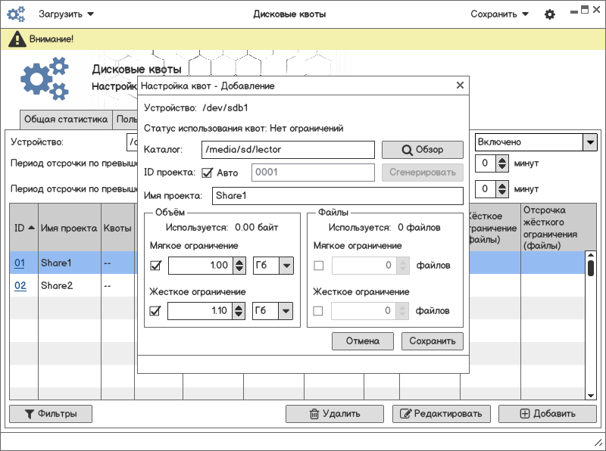Click the project name input field
Image resolution: width=606 pixels, height=451 pixels.
[x=337, y=196]
